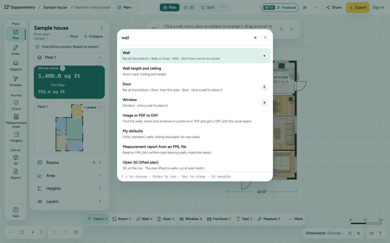Open the Plan dropdown in the header
The width and height of the screenshot is (390, 243).
125,7
